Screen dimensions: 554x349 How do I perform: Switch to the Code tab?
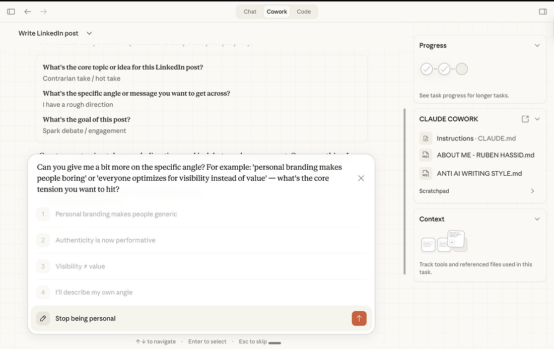tap(304, 12)
